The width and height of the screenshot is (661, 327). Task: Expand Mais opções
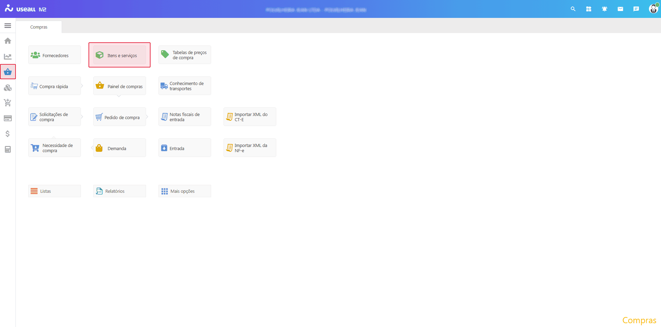coord(185,191)
